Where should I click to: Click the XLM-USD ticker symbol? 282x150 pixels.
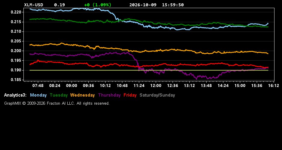click(34, 5)
